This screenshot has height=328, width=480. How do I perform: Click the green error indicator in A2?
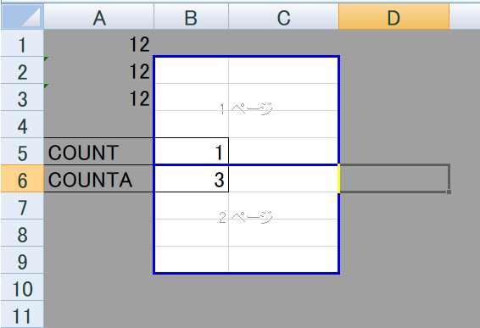(x=46, y=58)
